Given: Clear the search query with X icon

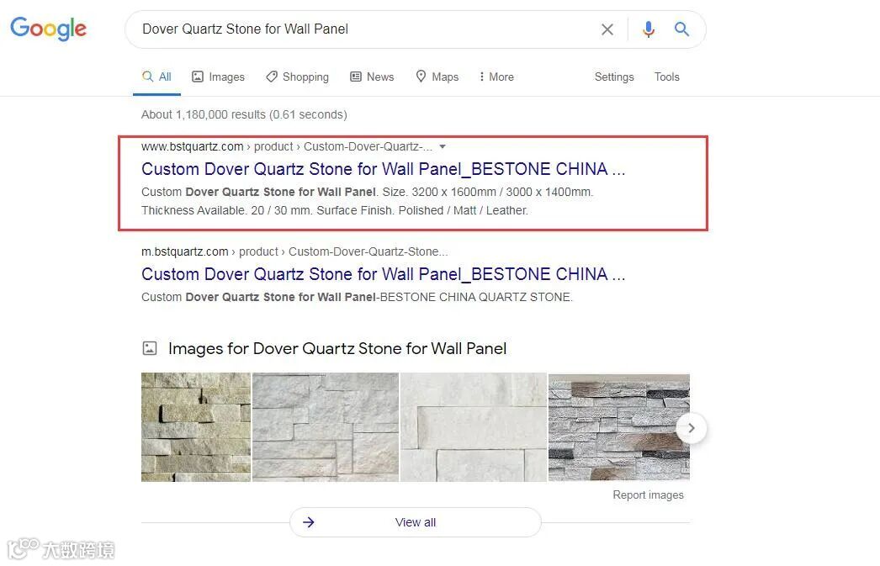Looking at the screenshot, I should coord(607,29).
